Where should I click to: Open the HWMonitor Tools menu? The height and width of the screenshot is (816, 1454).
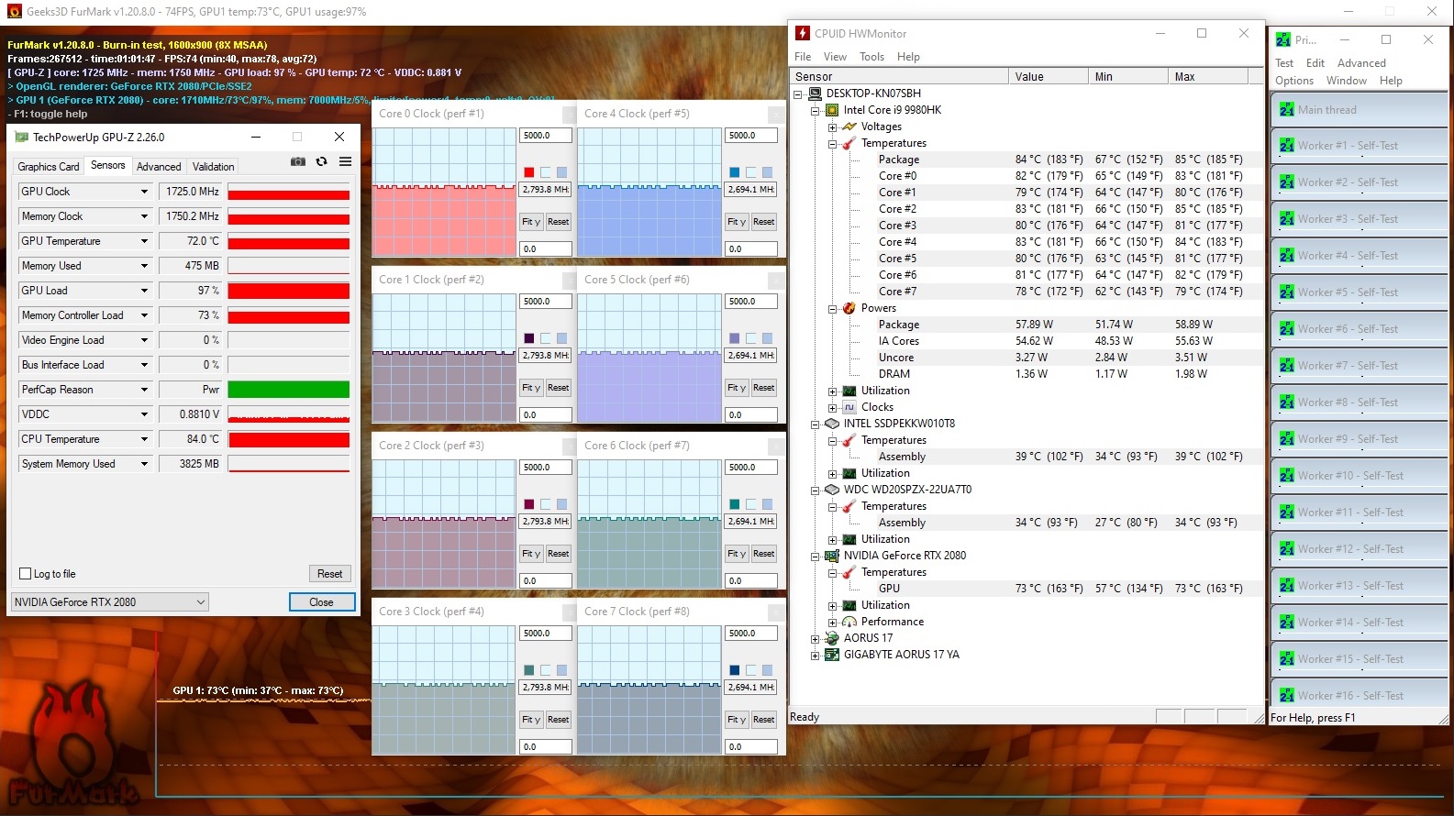tap(871, 57)
